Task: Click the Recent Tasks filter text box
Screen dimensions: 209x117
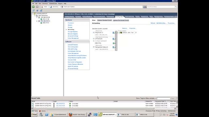Action: tap(163, 98)
